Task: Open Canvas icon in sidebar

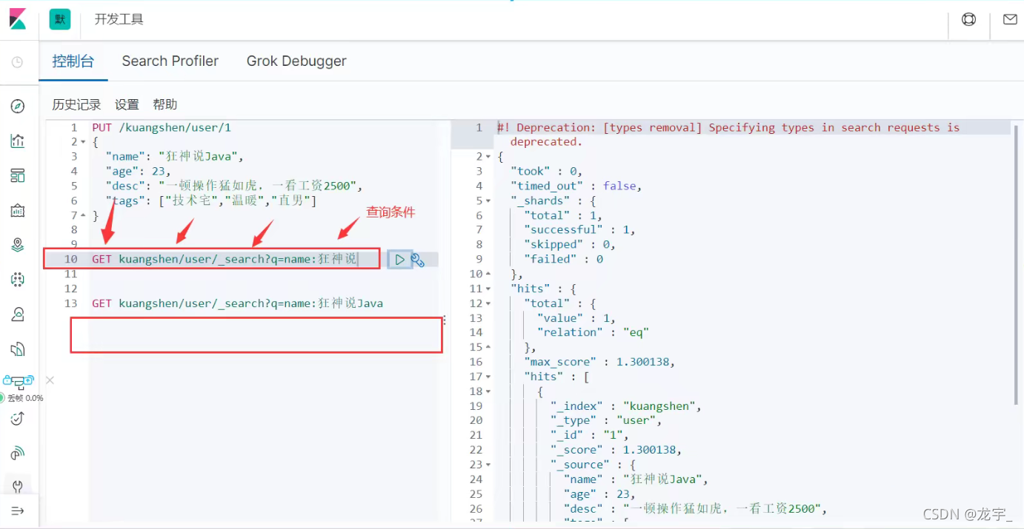Action: [18, 210]
